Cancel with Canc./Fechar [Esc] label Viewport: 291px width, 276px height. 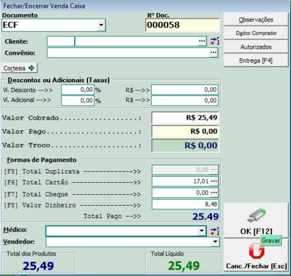click(x=256, y=266)
